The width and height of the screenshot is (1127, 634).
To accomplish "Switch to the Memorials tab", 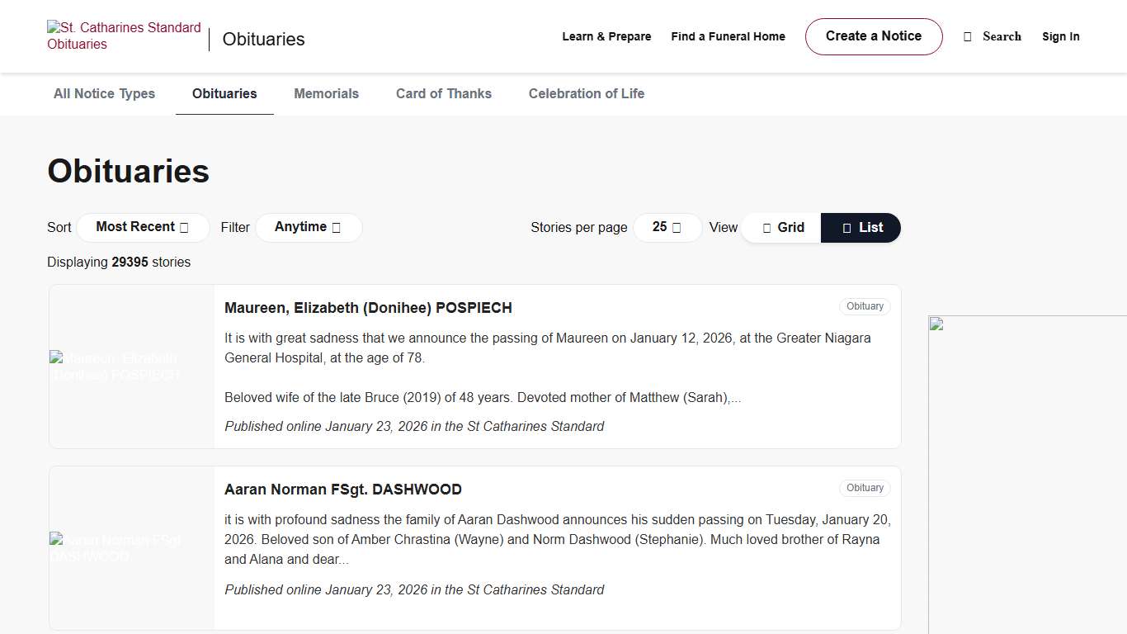I will pos(326,94).
